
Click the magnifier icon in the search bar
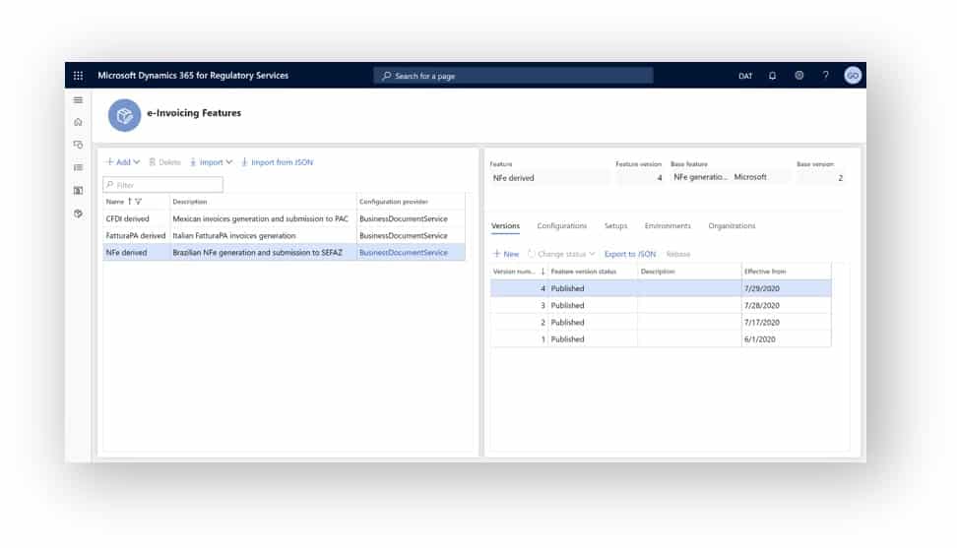(x=386, y=76)
